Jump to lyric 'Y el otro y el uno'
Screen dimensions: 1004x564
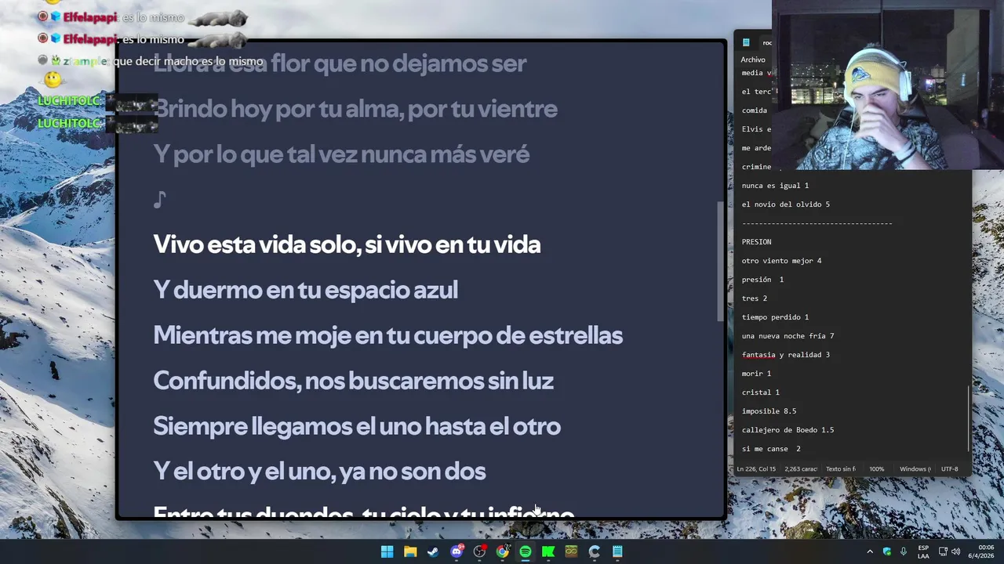pyautogui.click(x=319, y=472)
